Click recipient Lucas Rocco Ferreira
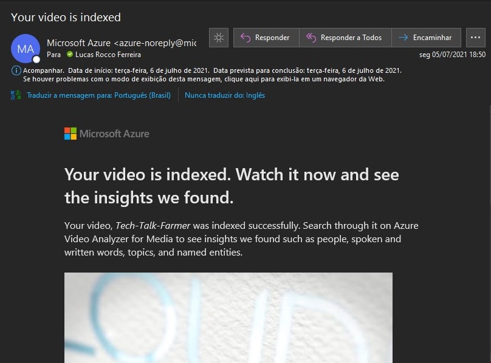The width and height of the screenshot is (491, 363). click(x=108, y=55)
